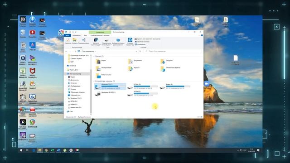
Task: Select the Изображения folder in Папки group
Action: [104, 68]
